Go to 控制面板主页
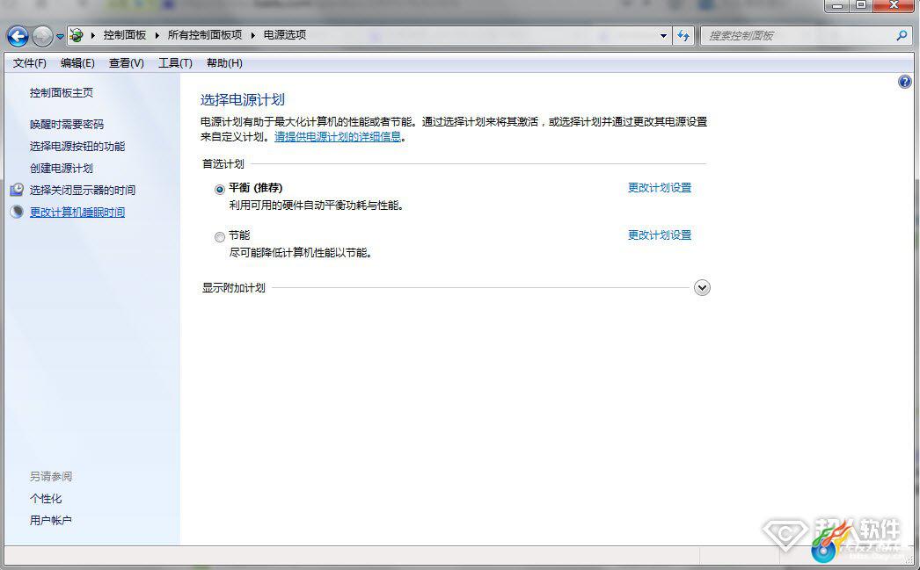Image resolution: width=920 pixels, height=570 pixels. click(x=61, y=92)
